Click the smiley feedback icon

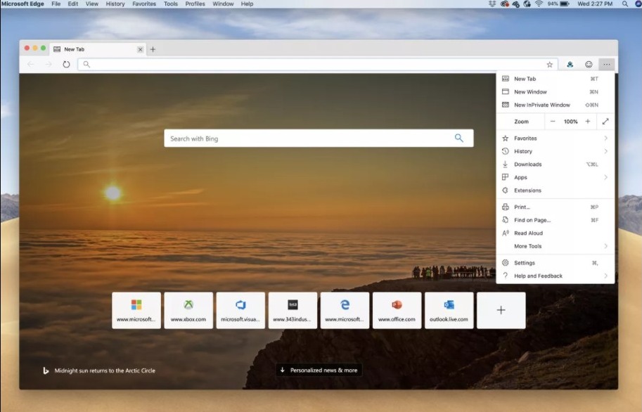coord(589,64)
